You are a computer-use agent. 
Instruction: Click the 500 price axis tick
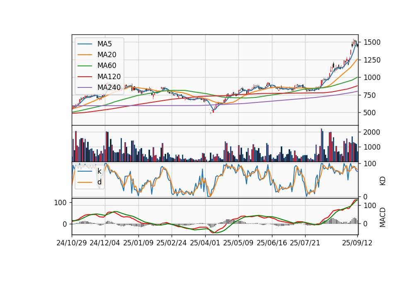[x=370, y=113]
